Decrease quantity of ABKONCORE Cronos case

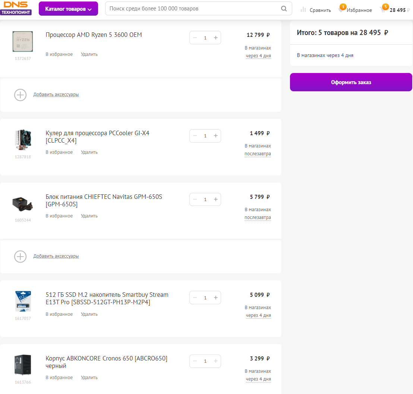(x=195, y=361)
